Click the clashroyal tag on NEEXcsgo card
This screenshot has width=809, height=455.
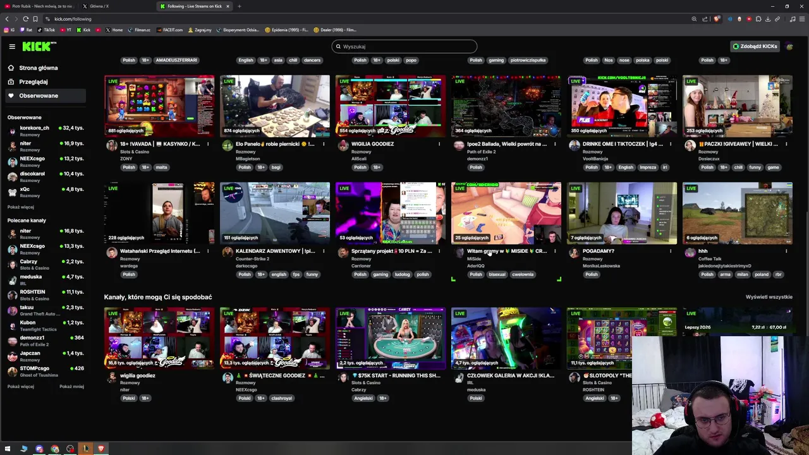click(282, 398)
